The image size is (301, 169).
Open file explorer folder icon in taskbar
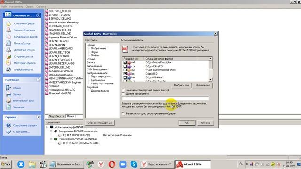tap(32, 164)
